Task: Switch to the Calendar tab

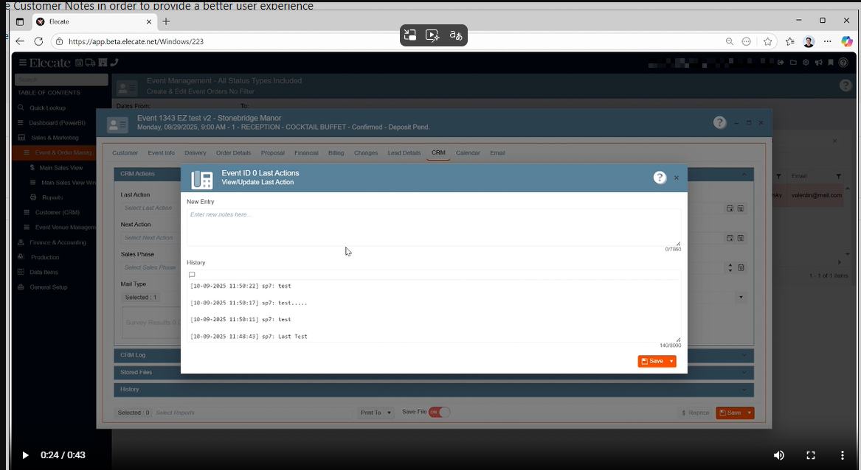Action: point(468,153)
